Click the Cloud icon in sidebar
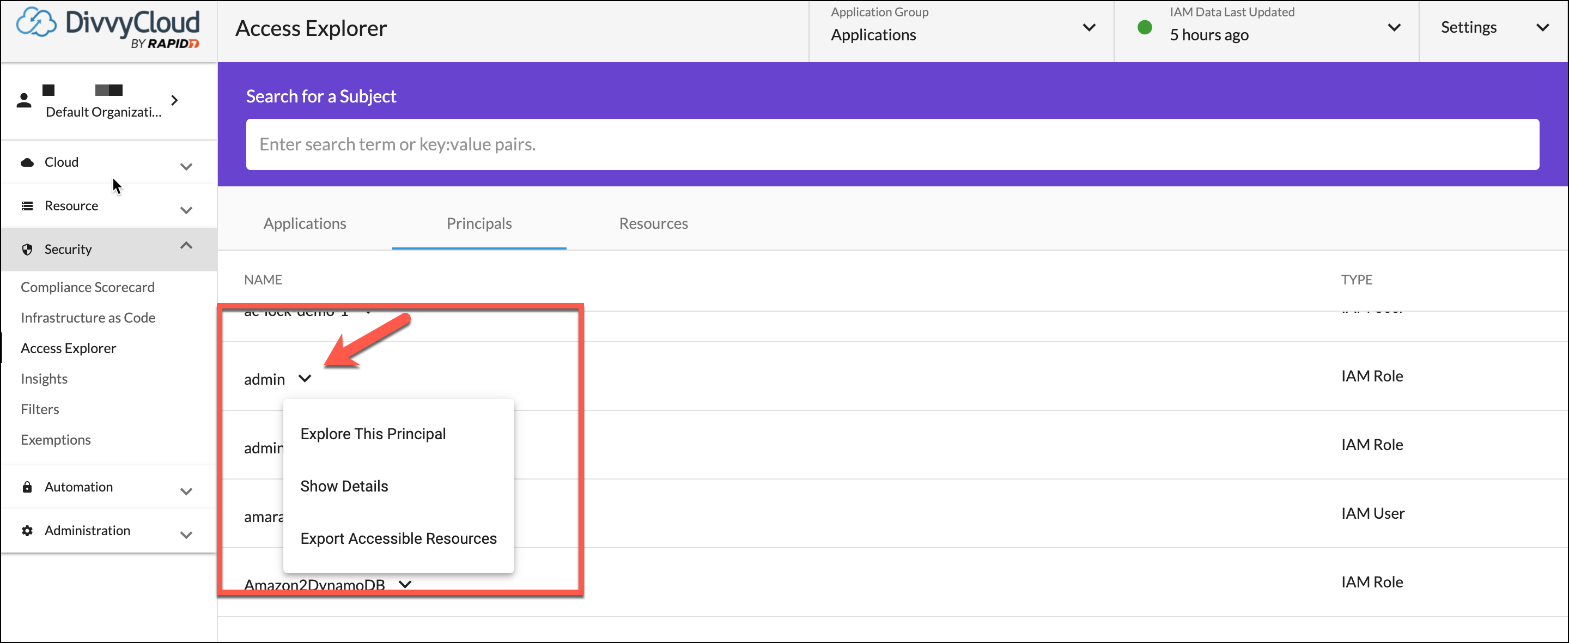The height and width of the screenshot is (643, 1569). click(27, 162)
